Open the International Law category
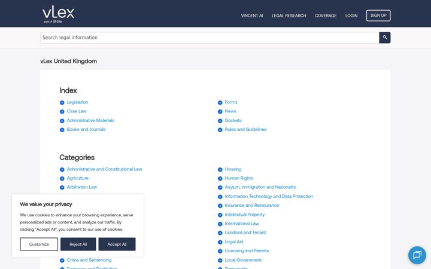The image size is (431, 269). click(x=242, y=224)
